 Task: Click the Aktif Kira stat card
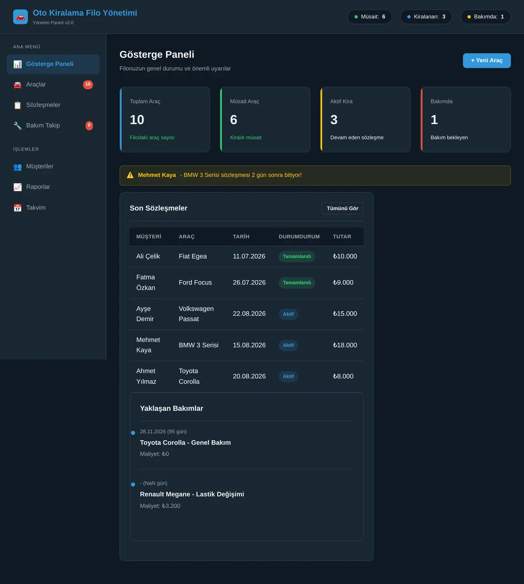365,120
